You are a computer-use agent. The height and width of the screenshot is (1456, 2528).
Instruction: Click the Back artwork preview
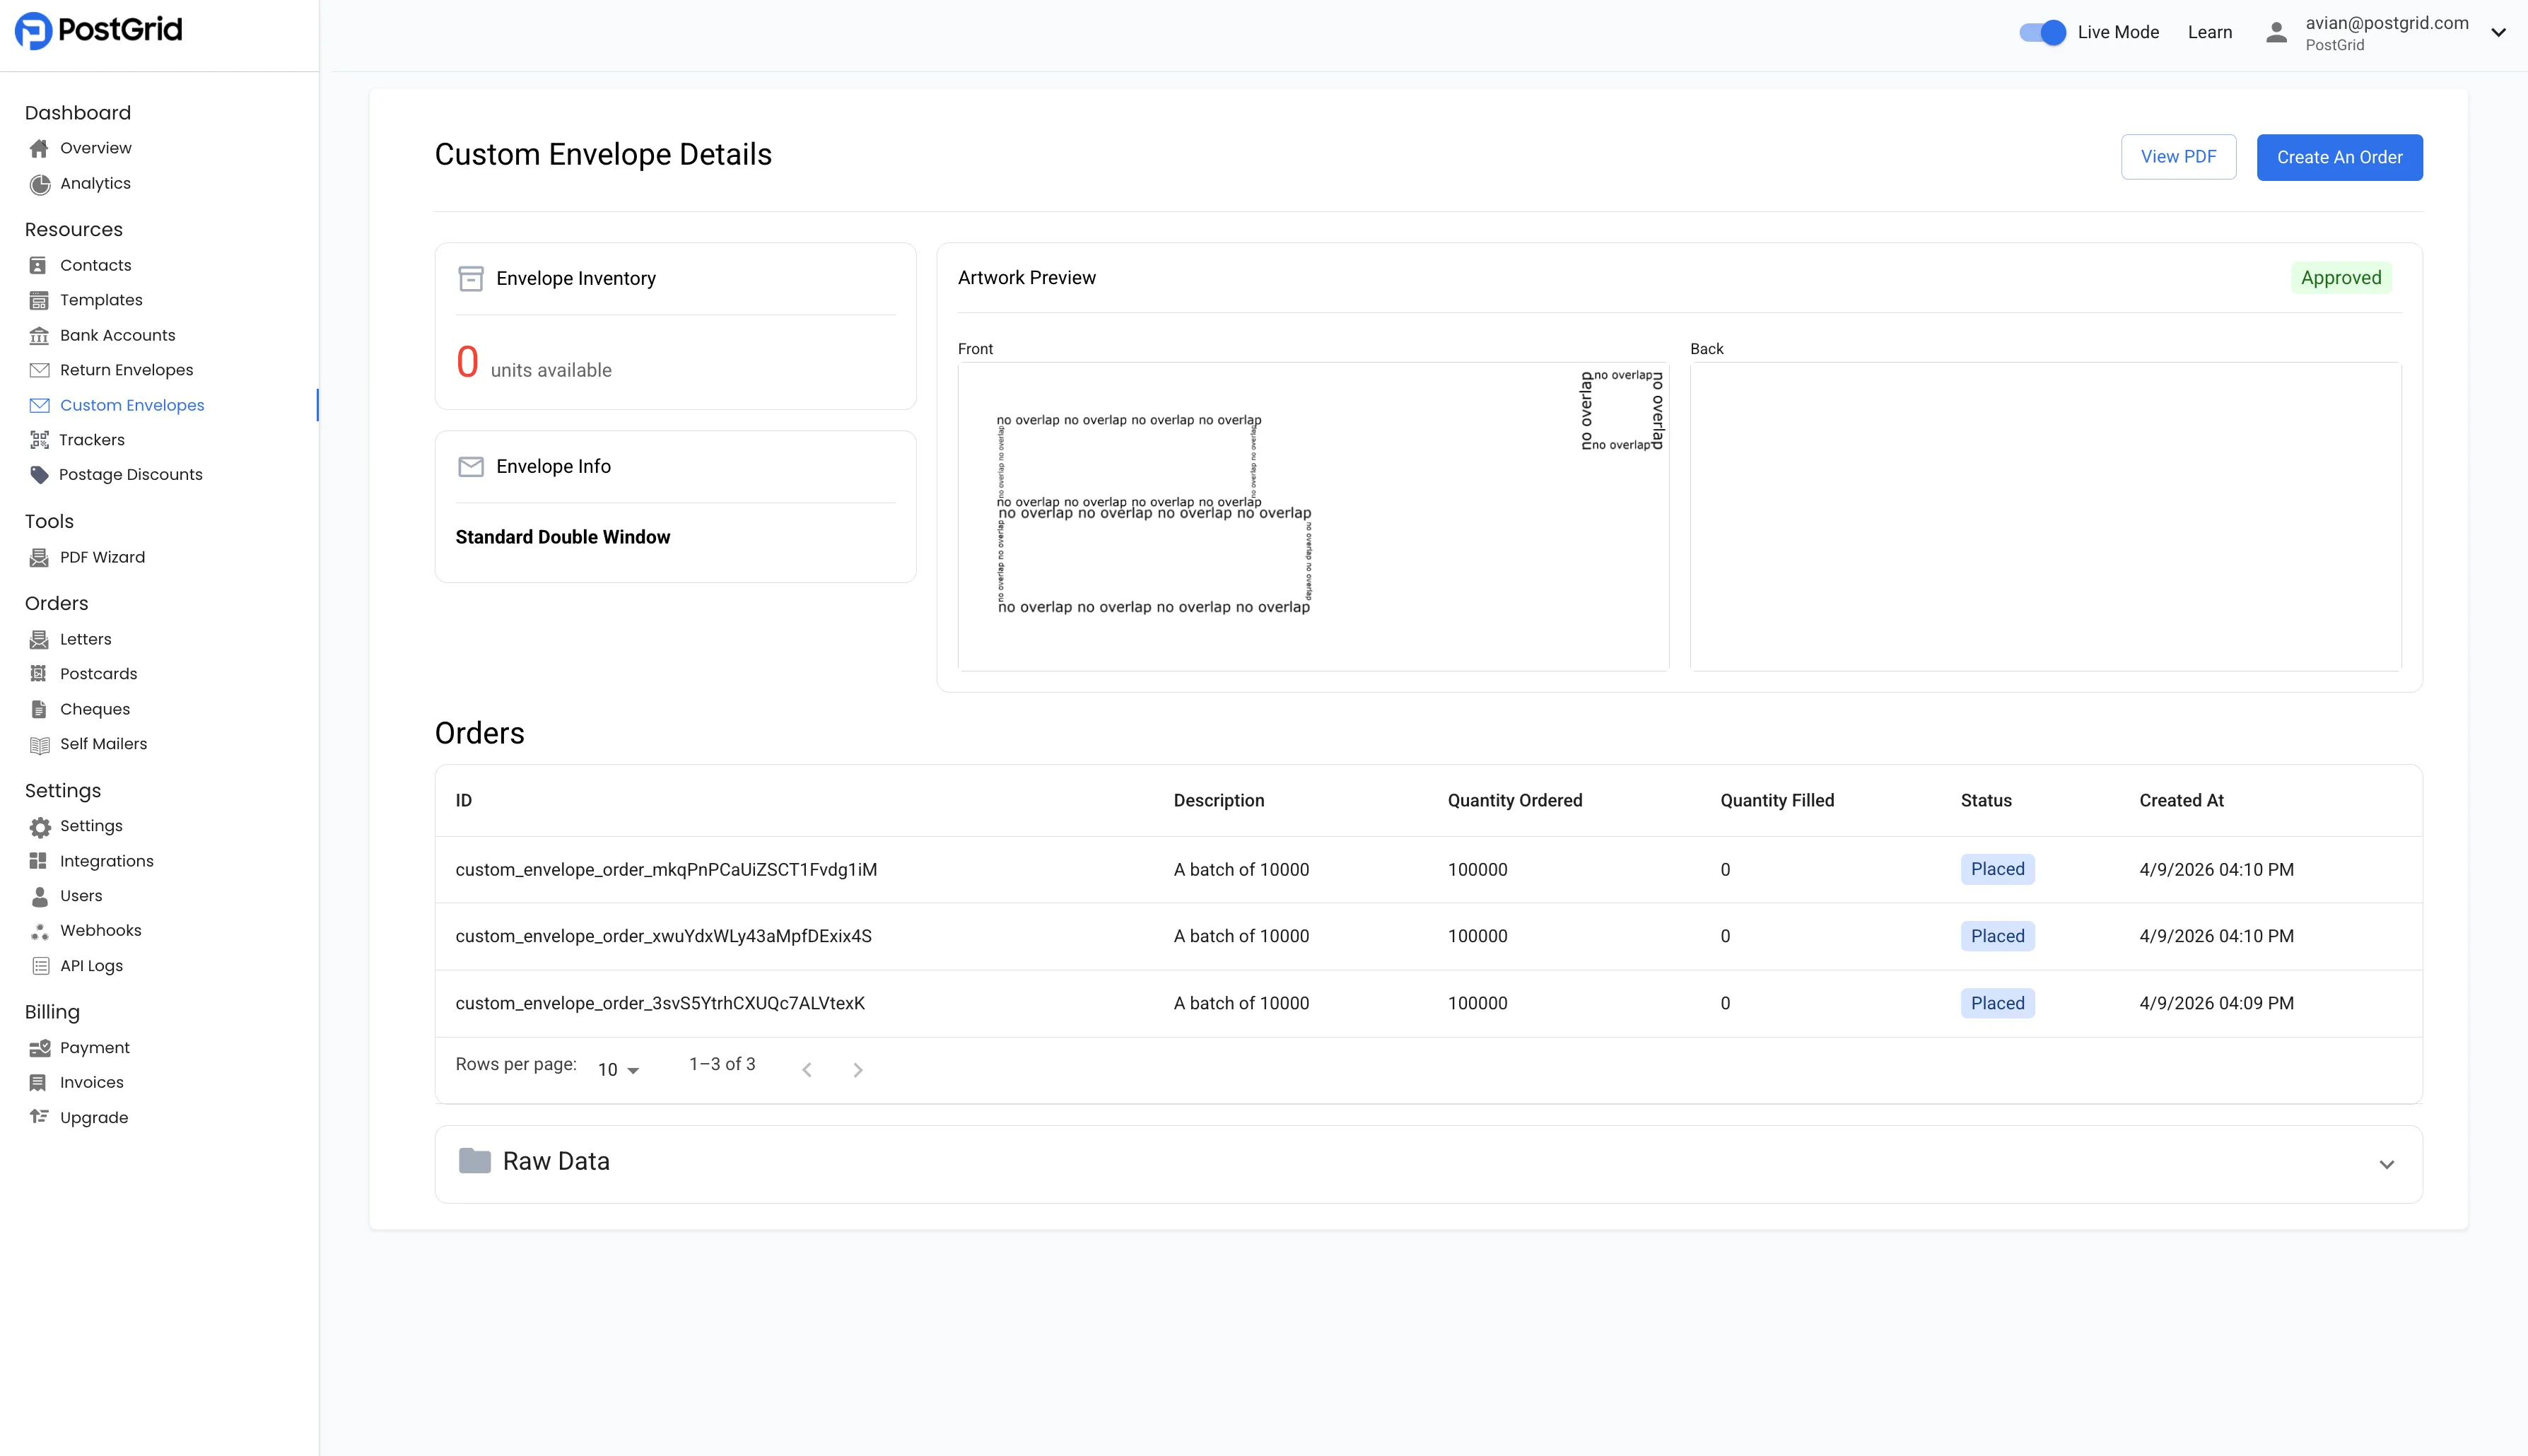click(2045, 516)
